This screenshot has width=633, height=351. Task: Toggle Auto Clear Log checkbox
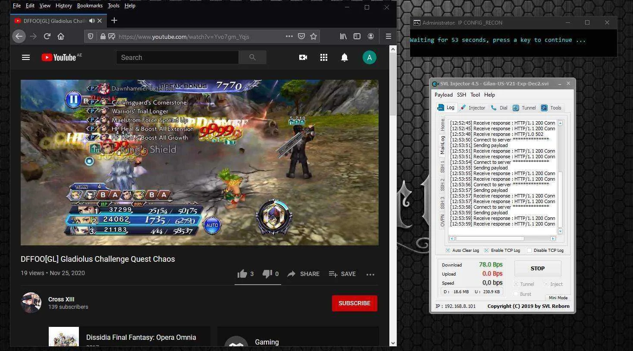pyautogui.click(x=448, y=251)
